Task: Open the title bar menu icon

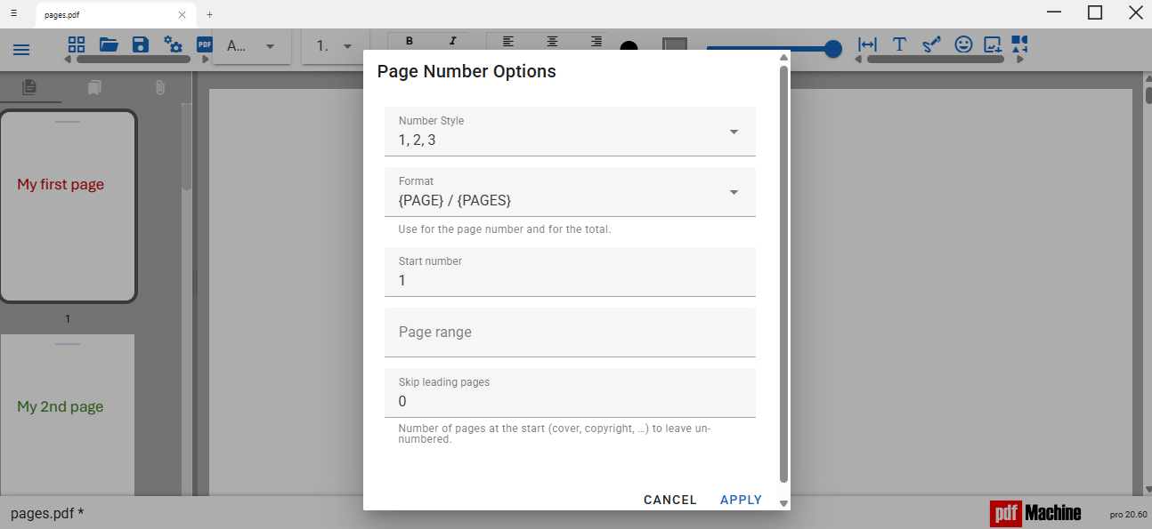Action: (x=13, y=12)
